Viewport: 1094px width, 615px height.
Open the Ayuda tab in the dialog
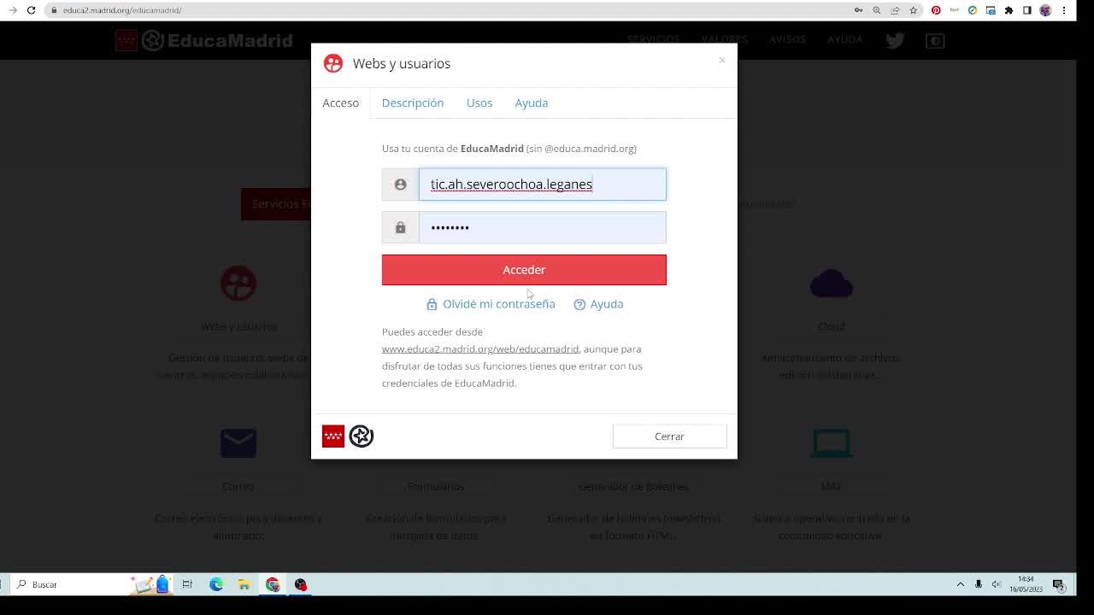(x=532, y=102)
